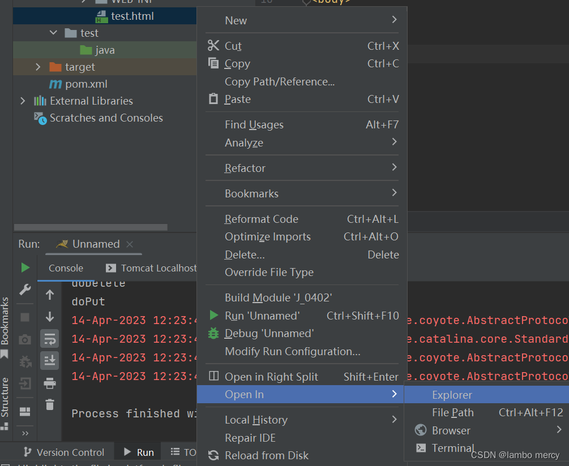Choose Delete... from context menu
Image resolution: width=569 pixels, height=466 pixels.
302,254
